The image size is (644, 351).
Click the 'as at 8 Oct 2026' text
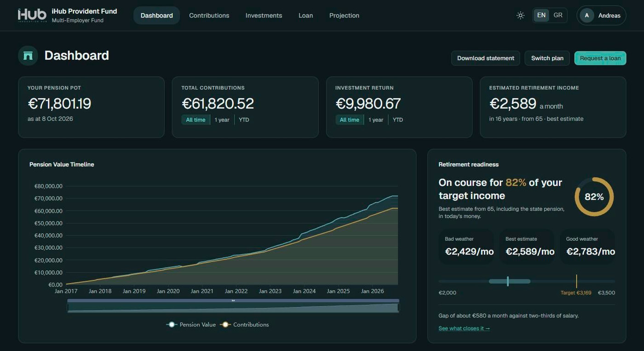(x=50, y=119)
